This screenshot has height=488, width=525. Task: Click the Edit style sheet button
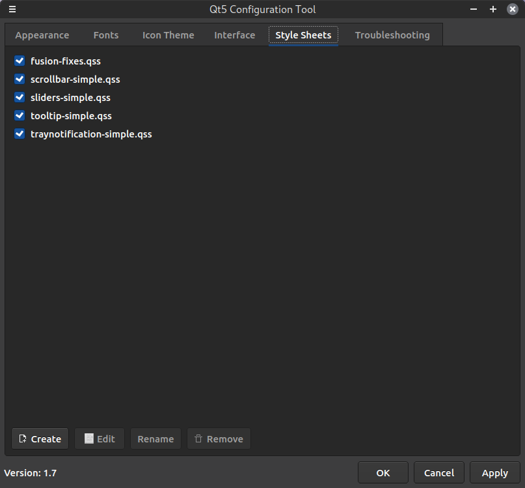pyautogui.click(x=99, y=438)
